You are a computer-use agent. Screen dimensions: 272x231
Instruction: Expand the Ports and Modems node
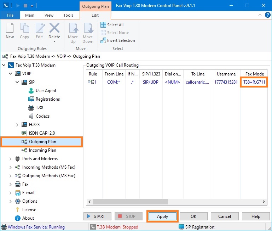[11, 159]
